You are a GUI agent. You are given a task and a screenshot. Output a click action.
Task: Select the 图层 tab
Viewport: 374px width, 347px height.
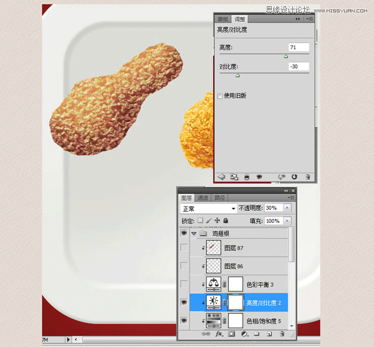[186, 198]
